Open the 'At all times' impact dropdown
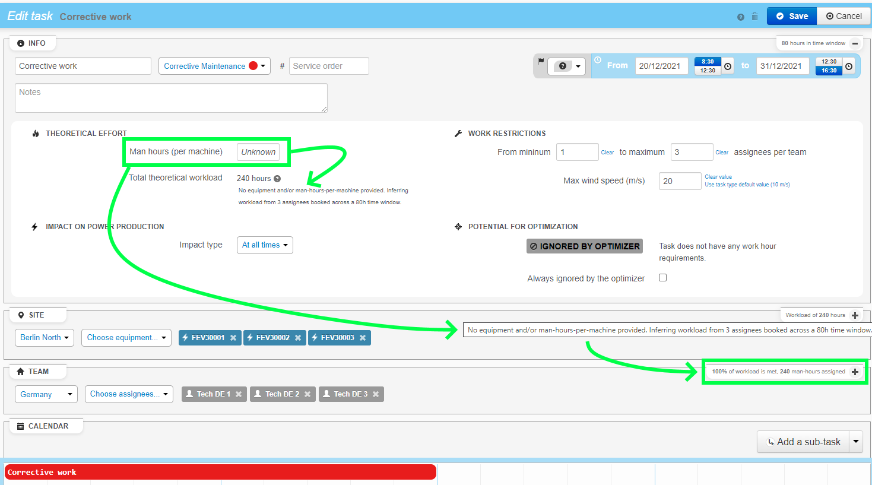The height and width of the screenshot is (485, 872). click(265, 245)
